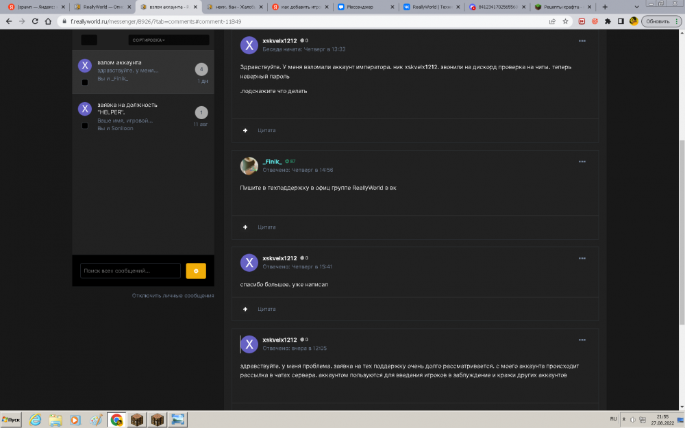Click RU language indicator in tray
The height and width of the screenshot is (428, 685).
click(613, 419)
